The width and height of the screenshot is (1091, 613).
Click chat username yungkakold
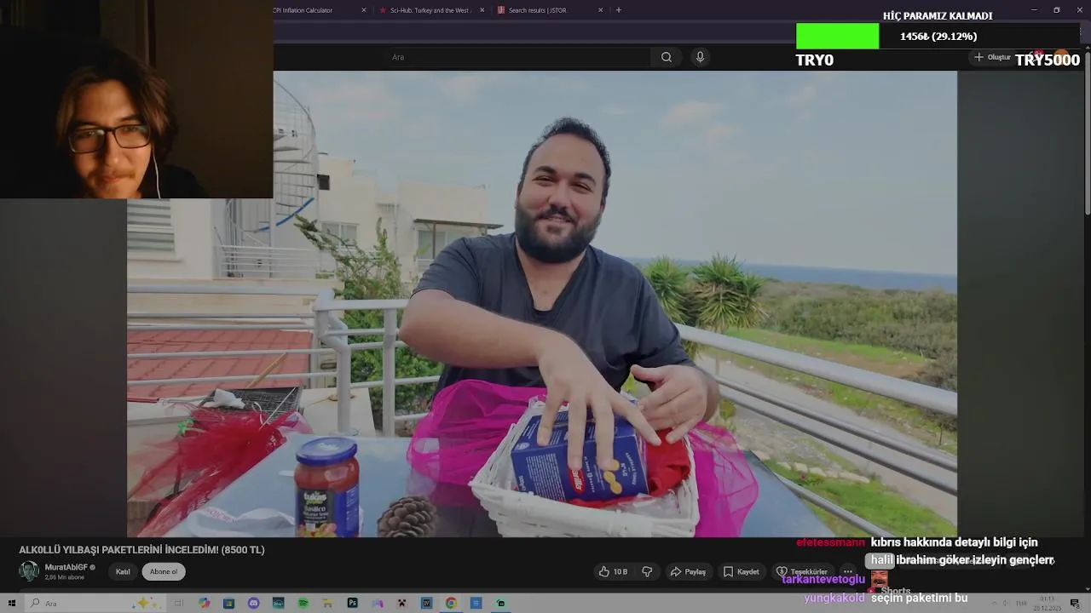point(834,598)
